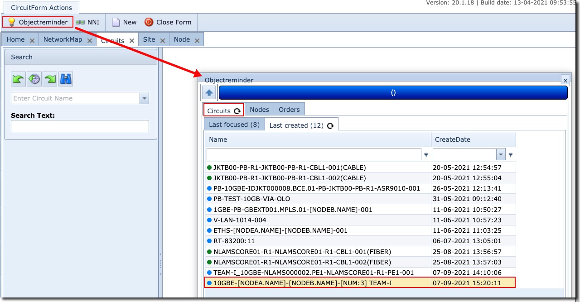Refresh the Last created list
Screen dimensions: 580x302
(x=330, y=126)
